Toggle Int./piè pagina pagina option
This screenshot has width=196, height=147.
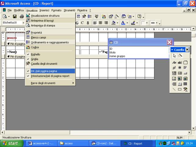tap(50, 71)
